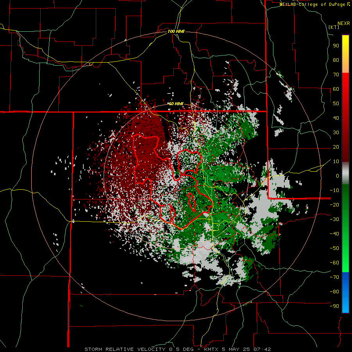Click the -90 value on velocity scale

[334, 306]
